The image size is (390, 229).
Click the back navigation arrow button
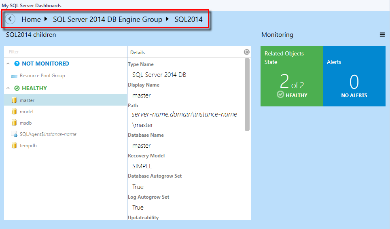pyautogui.click(x=10, y=19)
